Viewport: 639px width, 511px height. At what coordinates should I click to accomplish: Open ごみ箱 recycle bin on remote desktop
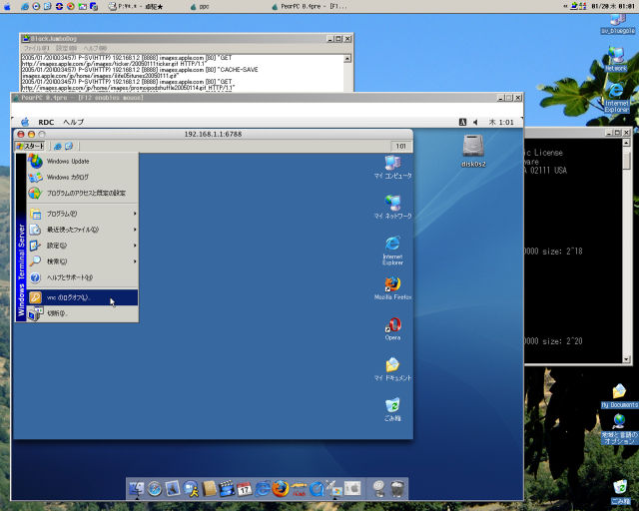(x=392, y=409)
